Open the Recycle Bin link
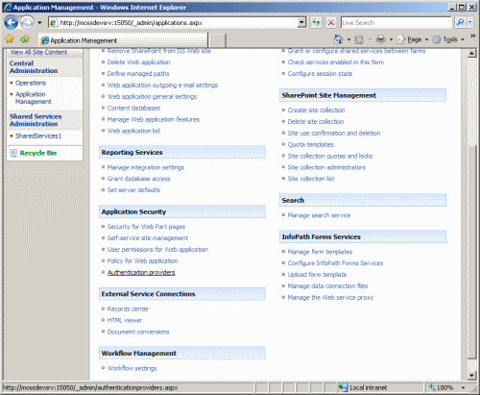480x395 pixels. point(38,153)
